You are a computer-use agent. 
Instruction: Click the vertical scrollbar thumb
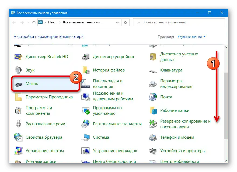[x=226, y=106]
